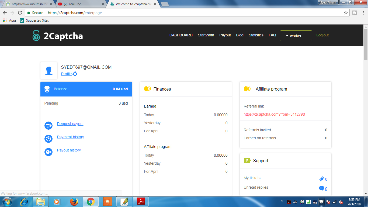Image resolution: width=368 pixels, height=207 pixels.
Task: Click the Support question mark icon
Action: pyautogui.click(x=247, y=161)
